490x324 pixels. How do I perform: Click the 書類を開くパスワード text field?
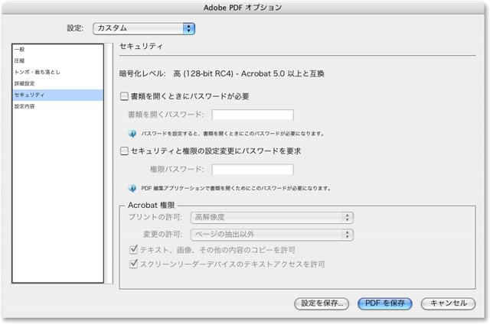[252, 115]
